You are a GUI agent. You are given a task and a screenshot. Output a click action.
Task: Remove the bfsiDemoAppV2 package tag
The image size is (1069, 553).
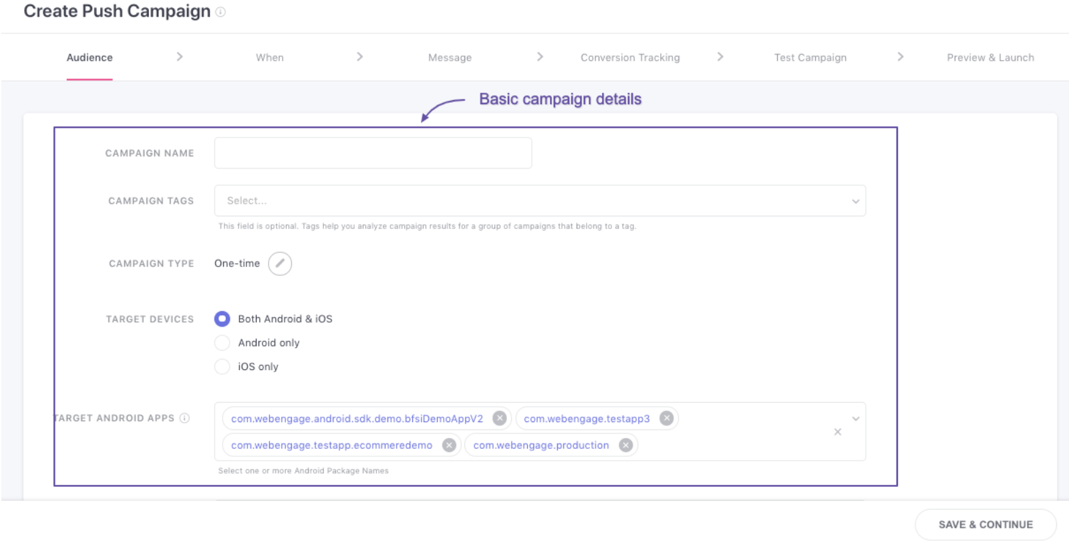point(499,419)
